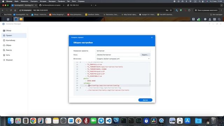
Task: Open Free MP3 download bookmark
Action: (x=165, y=15)
